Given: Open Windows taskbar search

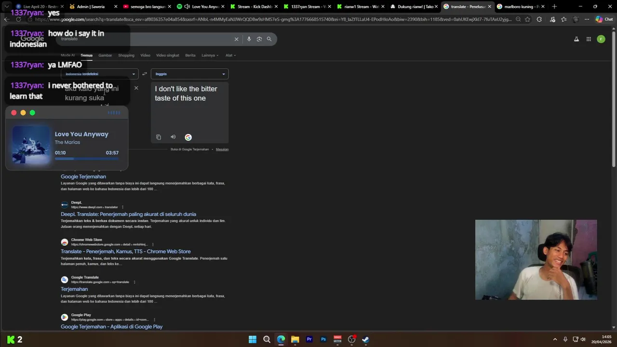Looking at the screenshot, I should [267, 339].
